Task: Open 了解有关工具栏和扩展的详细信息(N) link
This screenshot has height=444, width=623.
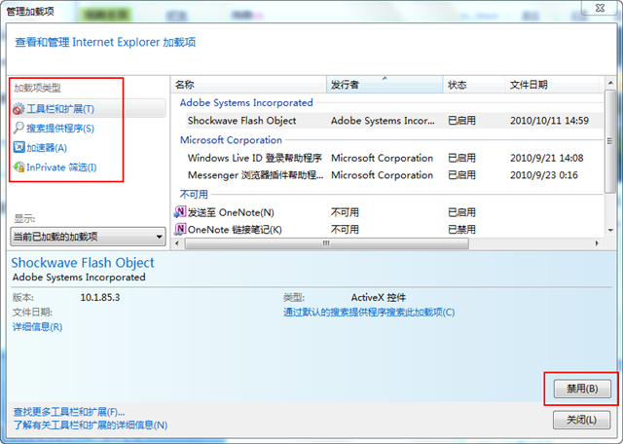Action: (x=91, y=425)
